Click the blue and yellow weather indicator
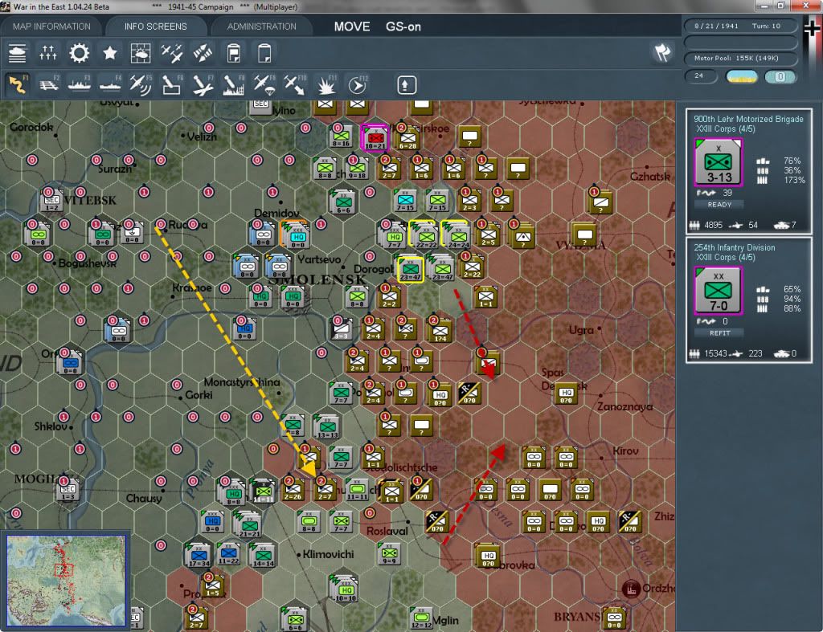The height and width of the screenshot is (632, 823). click(x=741, y=76)
